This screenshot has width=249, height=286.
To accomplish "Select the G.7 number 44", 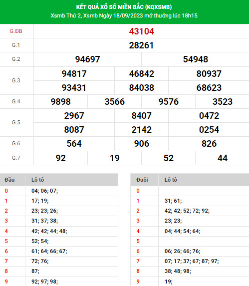I will pos(223,158).
